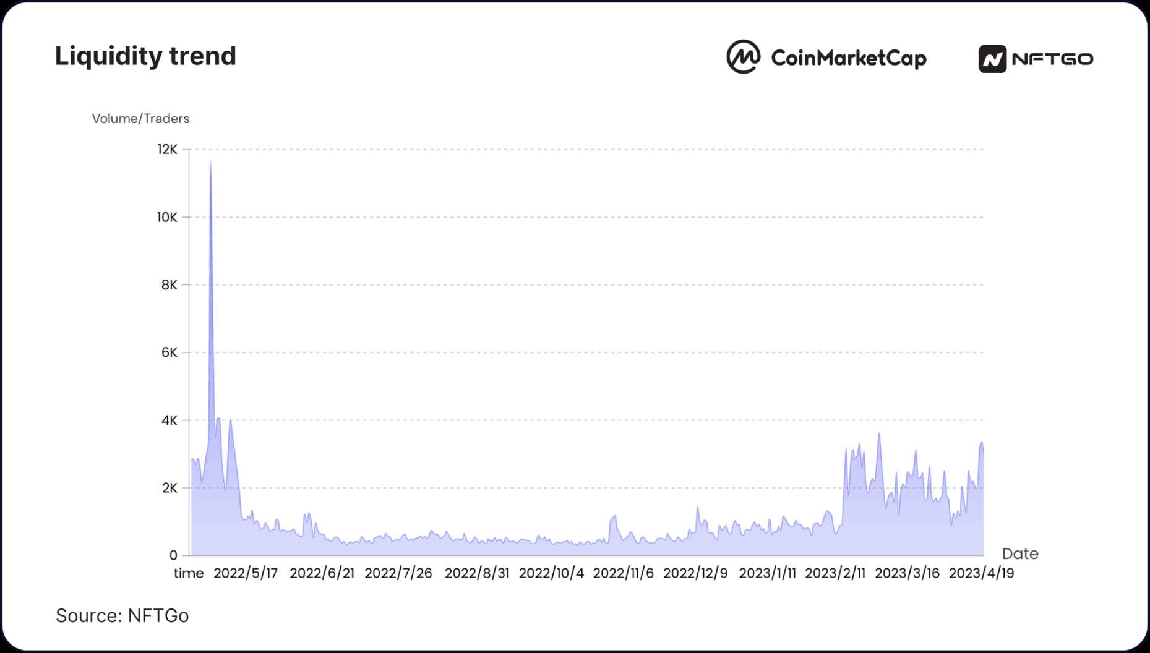Click the time label at axis origin

pos(189,573)
